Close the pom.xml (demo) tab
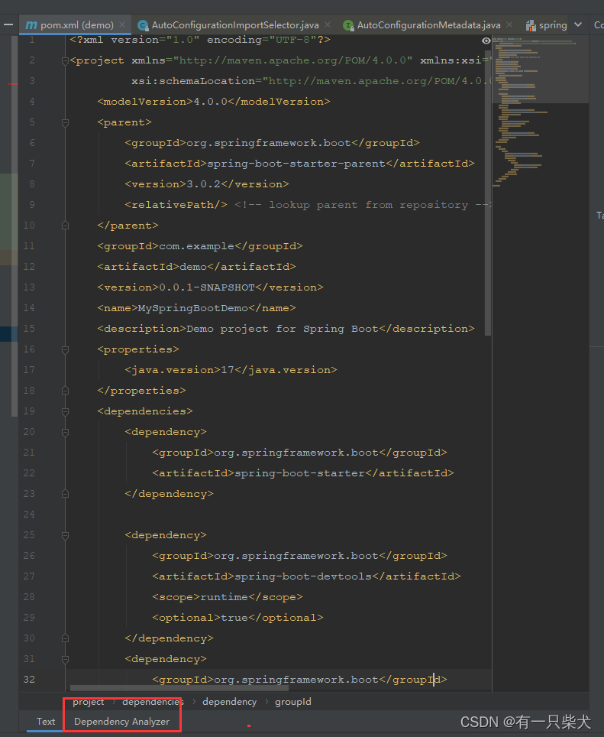Viewport: 604px width, 737px height. coord(122,24)
